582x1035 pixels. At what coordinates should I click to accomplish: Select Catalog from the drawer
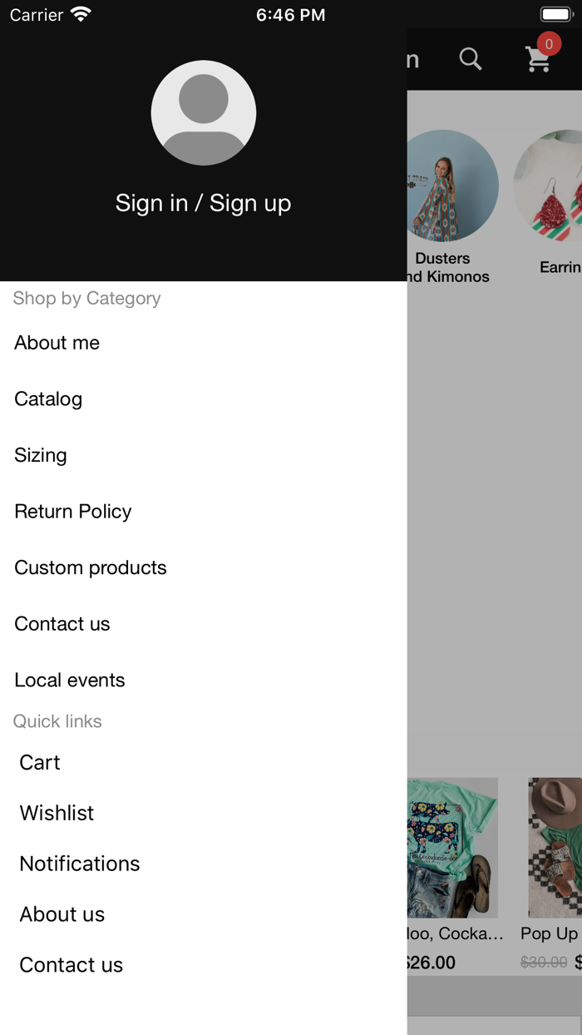[48, 399]
